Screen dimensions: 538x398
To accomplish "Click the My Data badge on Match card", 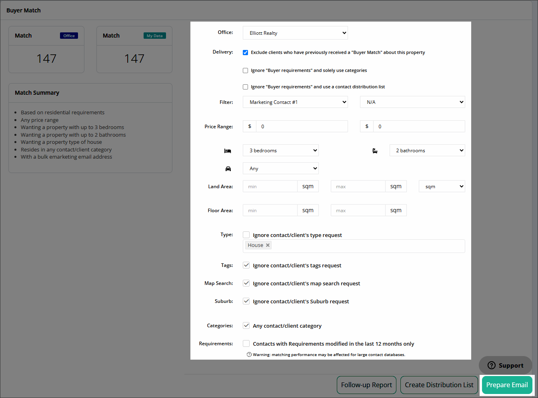I will point(154,36).
